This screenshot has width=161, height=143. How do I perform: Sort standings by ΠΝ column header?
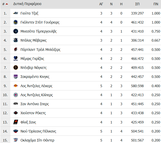pyautogui.click(x=156, y=4)
